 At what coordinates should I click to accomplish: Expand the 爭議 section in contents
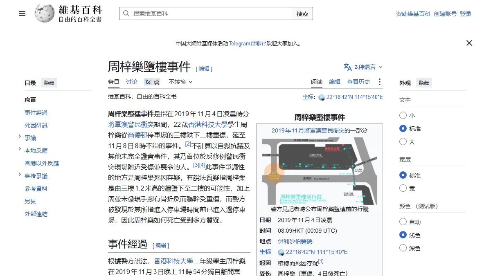click(x=20, y=137)
